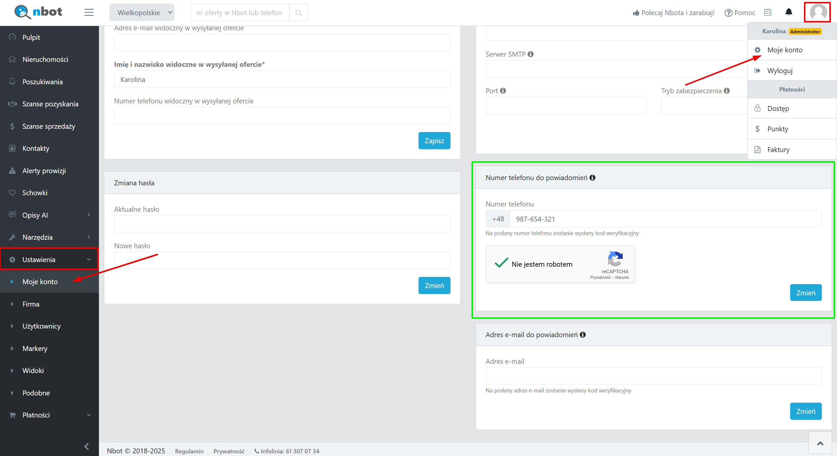
Task: Click info icon beside Numer telefonu do powiadomień
Action: (593, 178)
